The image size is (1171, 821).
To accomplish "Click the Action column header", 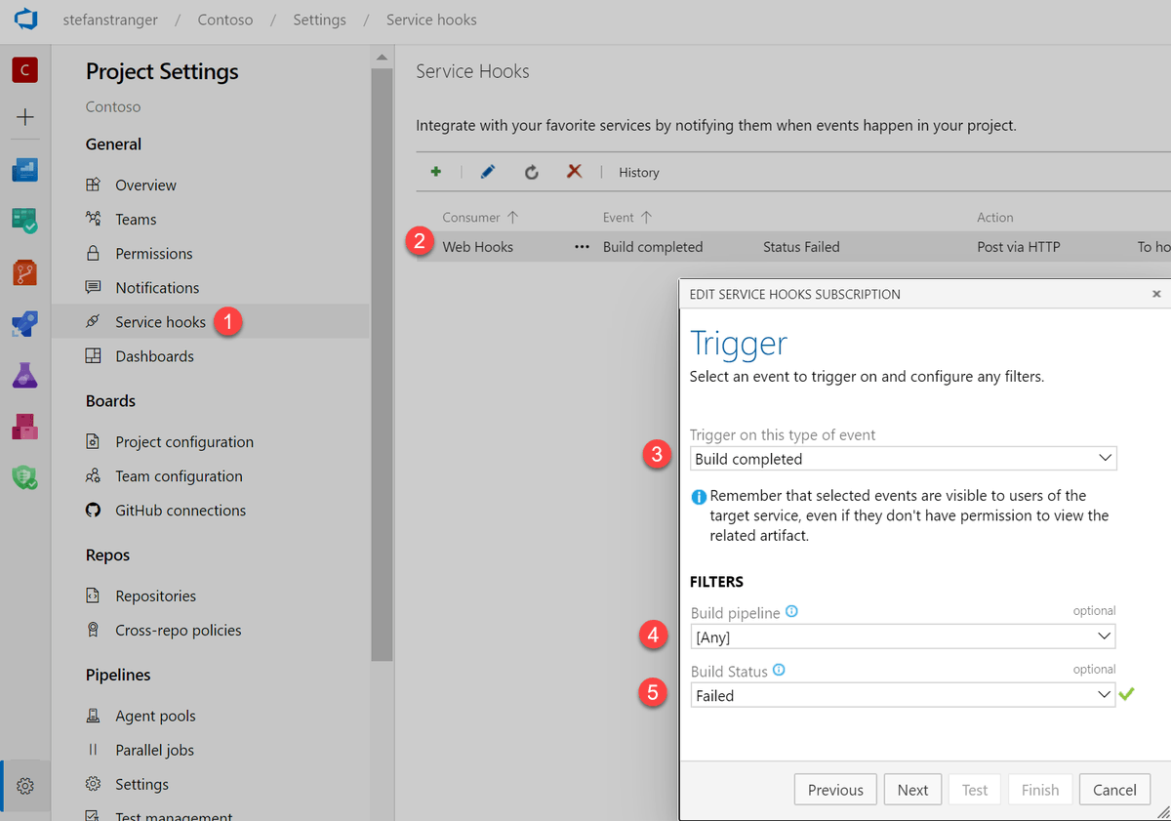I will click(995, 218).
